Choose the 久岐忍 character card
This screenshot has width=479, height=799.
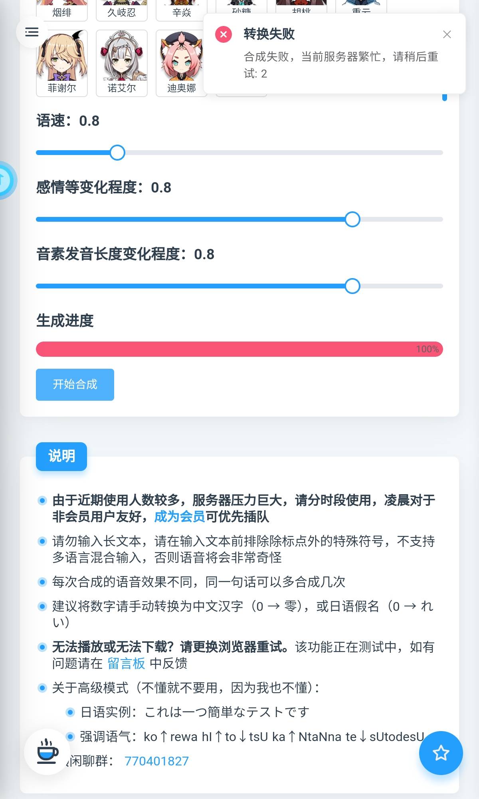click(122, 10)
